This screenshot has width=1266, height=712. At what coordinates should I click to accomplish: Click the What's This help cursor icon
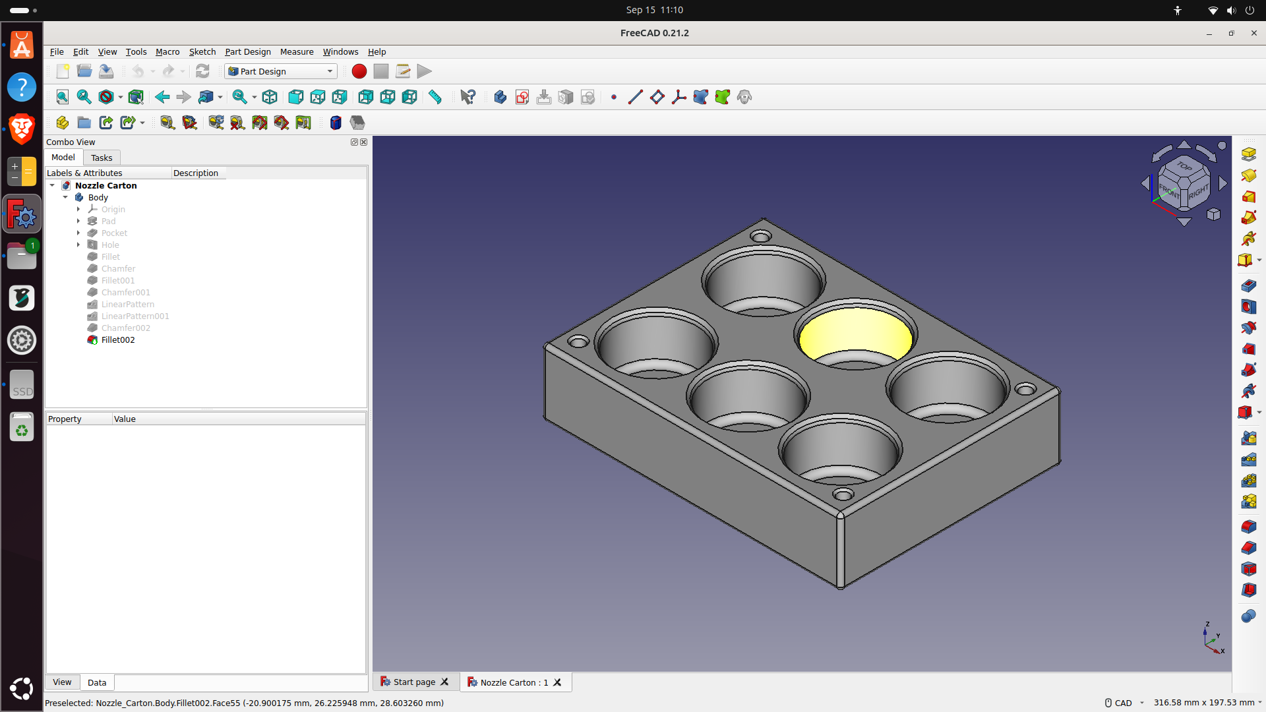tap(467, 98)
